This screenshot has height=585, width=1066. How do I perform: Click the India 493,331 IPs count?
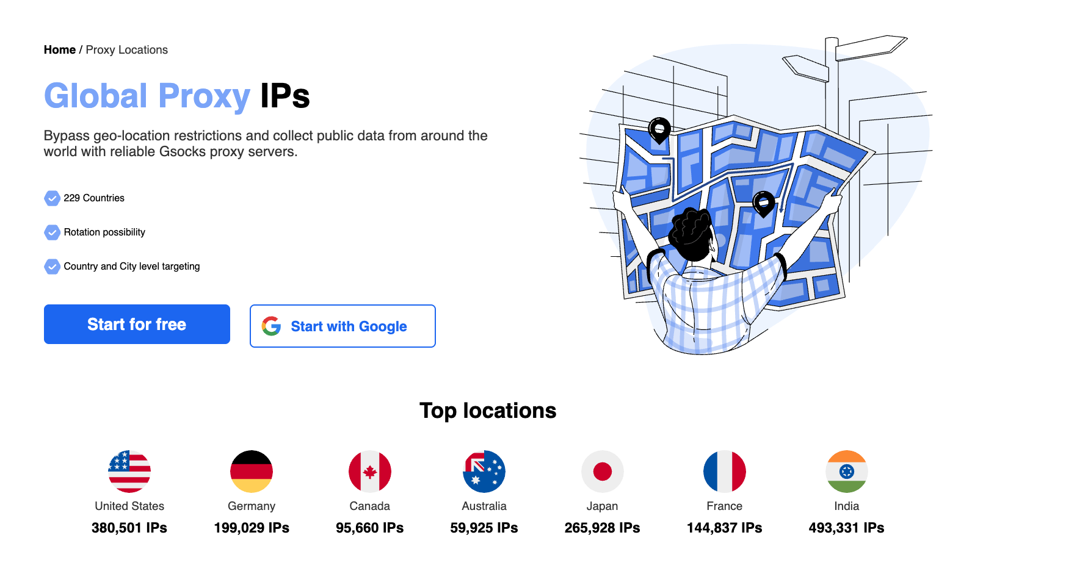[847, 528]
